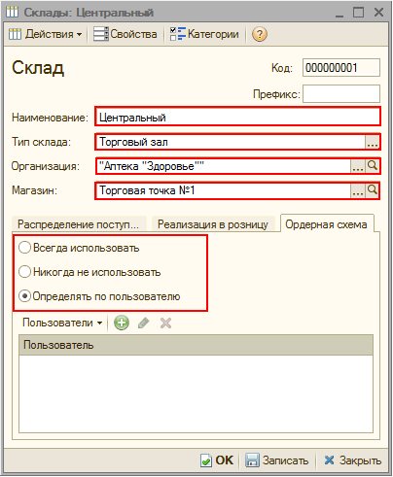
Task: Expand the Действия dropdown menu
Action: click(46, 34)
